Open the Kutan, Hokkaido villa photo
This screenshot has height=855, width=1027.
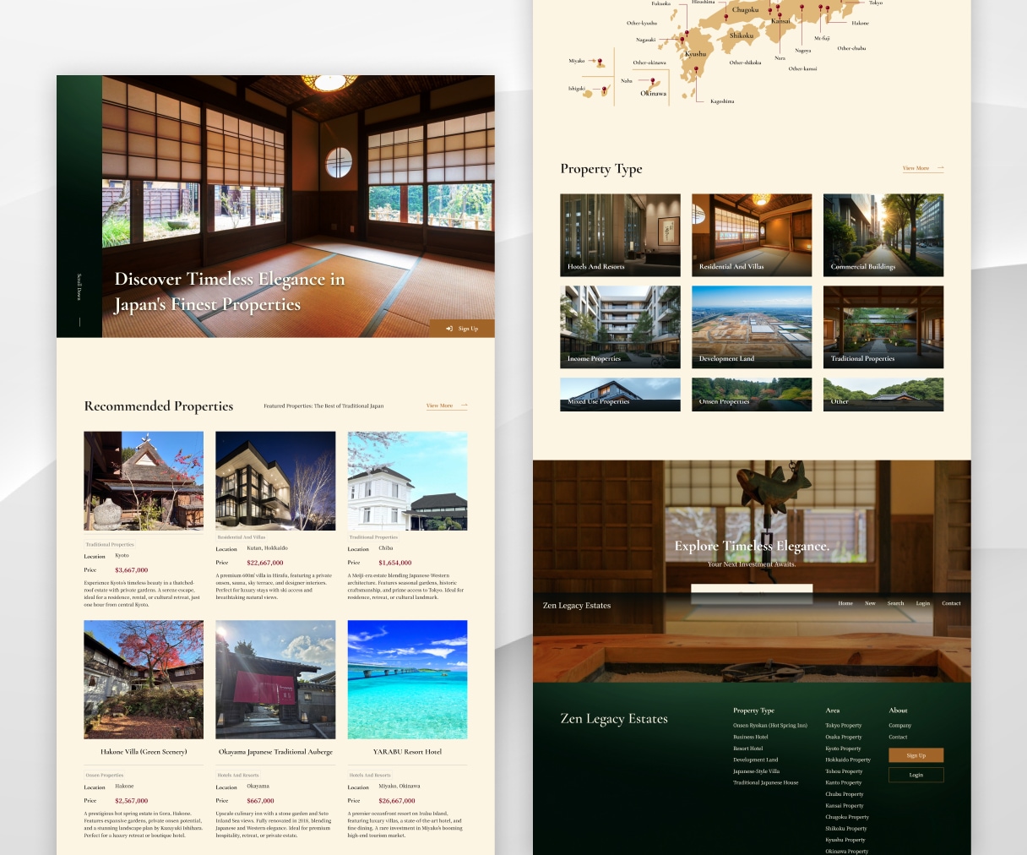275,481
